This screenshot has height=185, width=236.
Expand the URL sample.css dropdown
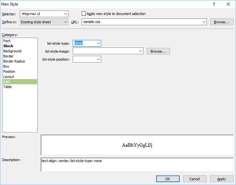point(204,22)
